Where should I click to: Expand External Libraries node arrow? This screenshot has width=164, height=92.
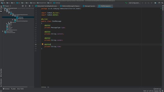[x=3, y=31]
